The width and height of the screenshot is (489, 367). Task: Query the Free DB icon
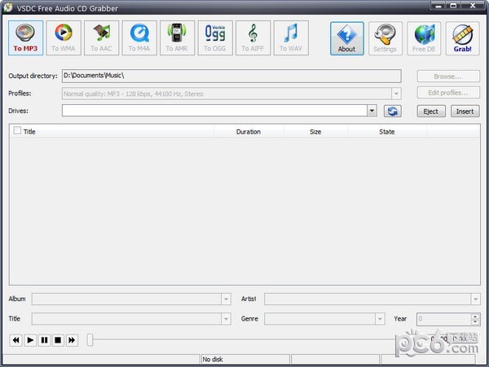point(424,38)
